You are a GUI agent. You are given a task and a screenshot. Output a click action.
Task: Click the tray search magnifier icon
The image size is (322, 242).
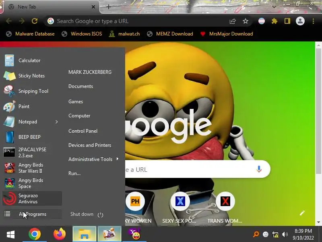point(256,234)
